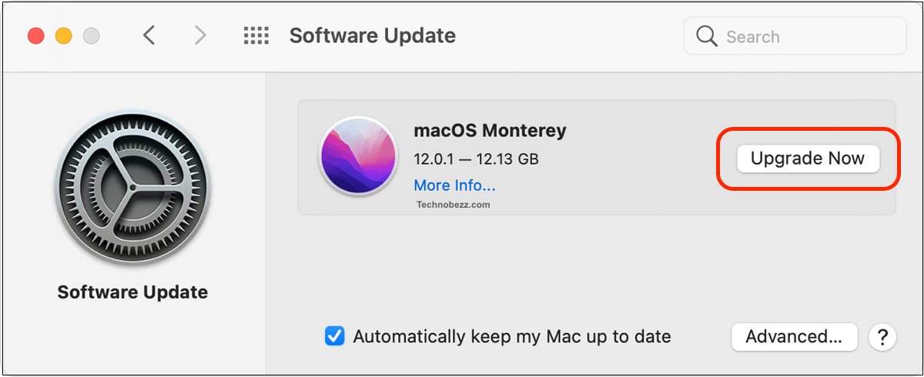Click the 'Automatically keep my Mac up to date' label

click(x=512, y=337)
